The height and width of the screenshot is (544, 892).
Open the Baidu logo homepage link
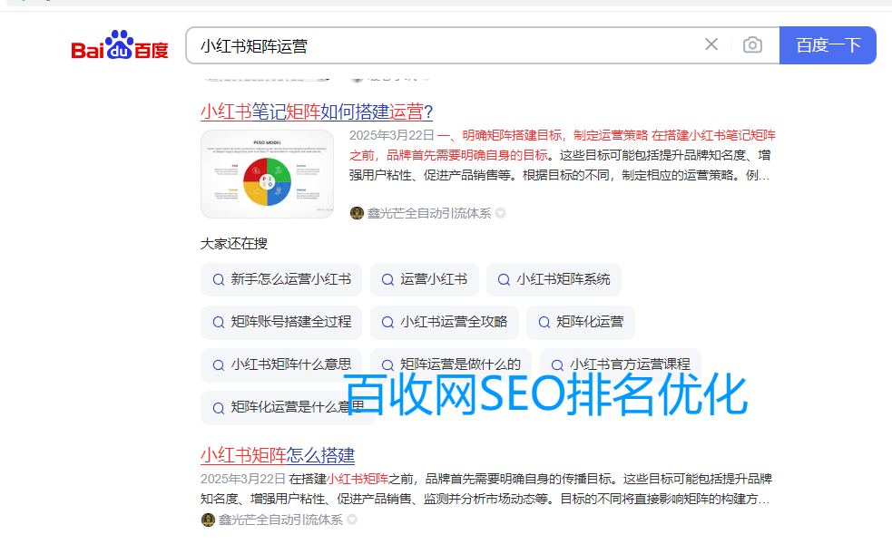pyautogui.click(x=120, y=45)
